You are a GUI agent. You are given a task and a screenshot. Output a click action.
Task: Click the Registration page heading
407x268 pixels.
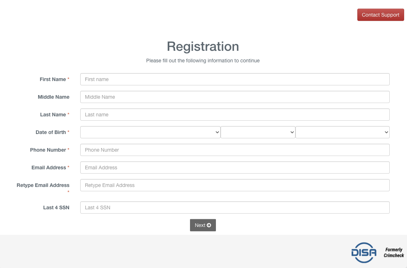(203, 46)
